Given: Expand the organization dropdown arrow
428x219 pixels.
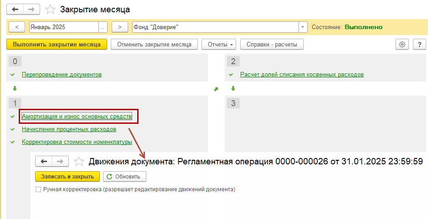Looking at the screenshot, I should tap(303, 27).
